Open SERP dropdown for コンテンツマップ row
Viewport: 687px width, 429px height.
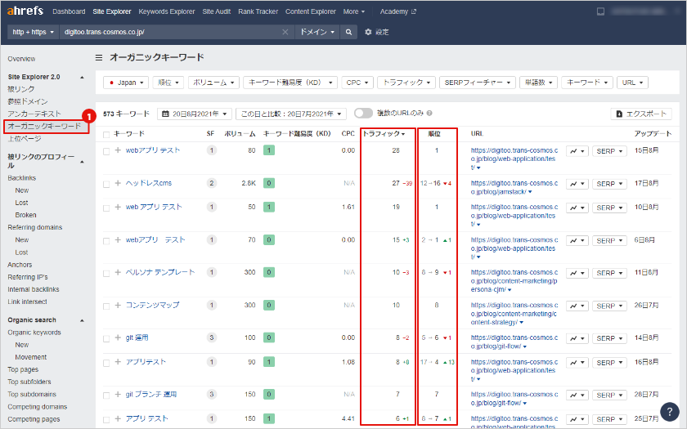click(x=609, y=306)
